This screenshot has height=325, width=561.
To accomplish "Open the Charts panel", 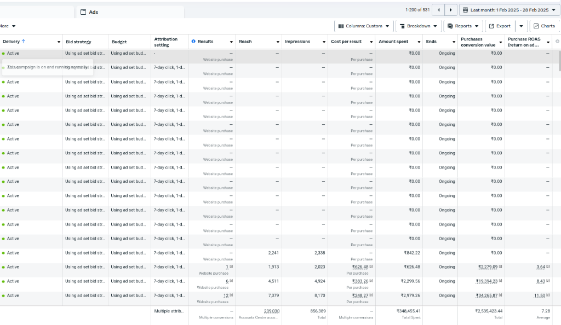I will tap(544, 26).
